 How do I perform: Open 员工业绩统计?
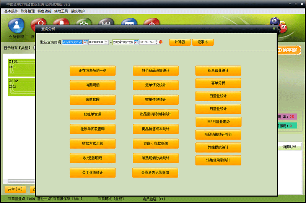pyautogui.click(x=93, y=173)
